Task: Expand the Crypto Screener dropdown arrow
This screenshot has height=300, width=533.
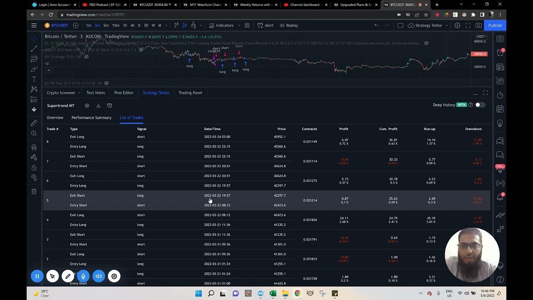Action: tap(79, 93)
